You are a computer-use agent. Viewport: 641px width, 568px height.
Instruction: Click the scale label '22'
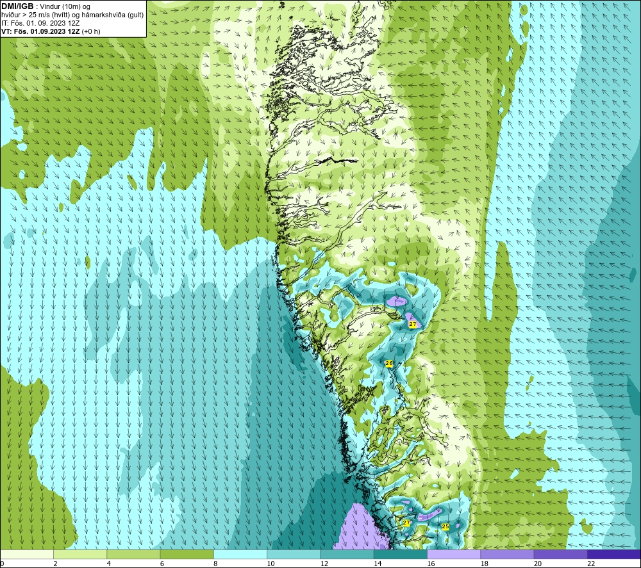(591, 564)
